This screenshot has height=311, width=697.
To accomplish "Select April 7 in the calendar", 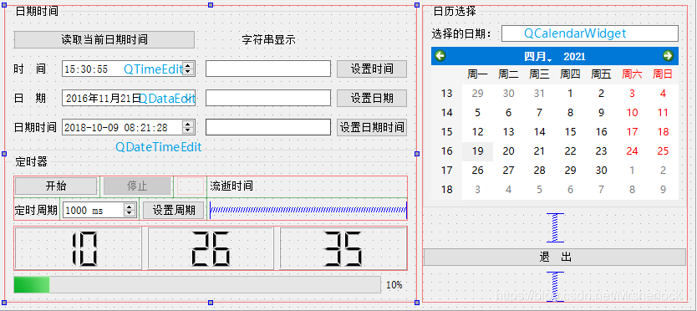I will 539,113.
